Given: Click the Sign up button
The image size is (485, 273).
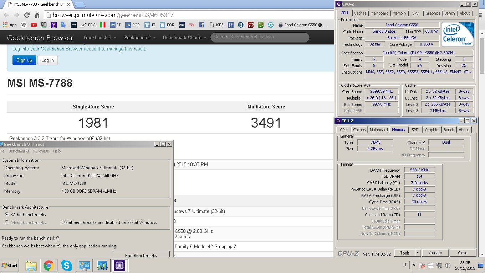Looking at the screenshot, I should click(x=24, y=60).
